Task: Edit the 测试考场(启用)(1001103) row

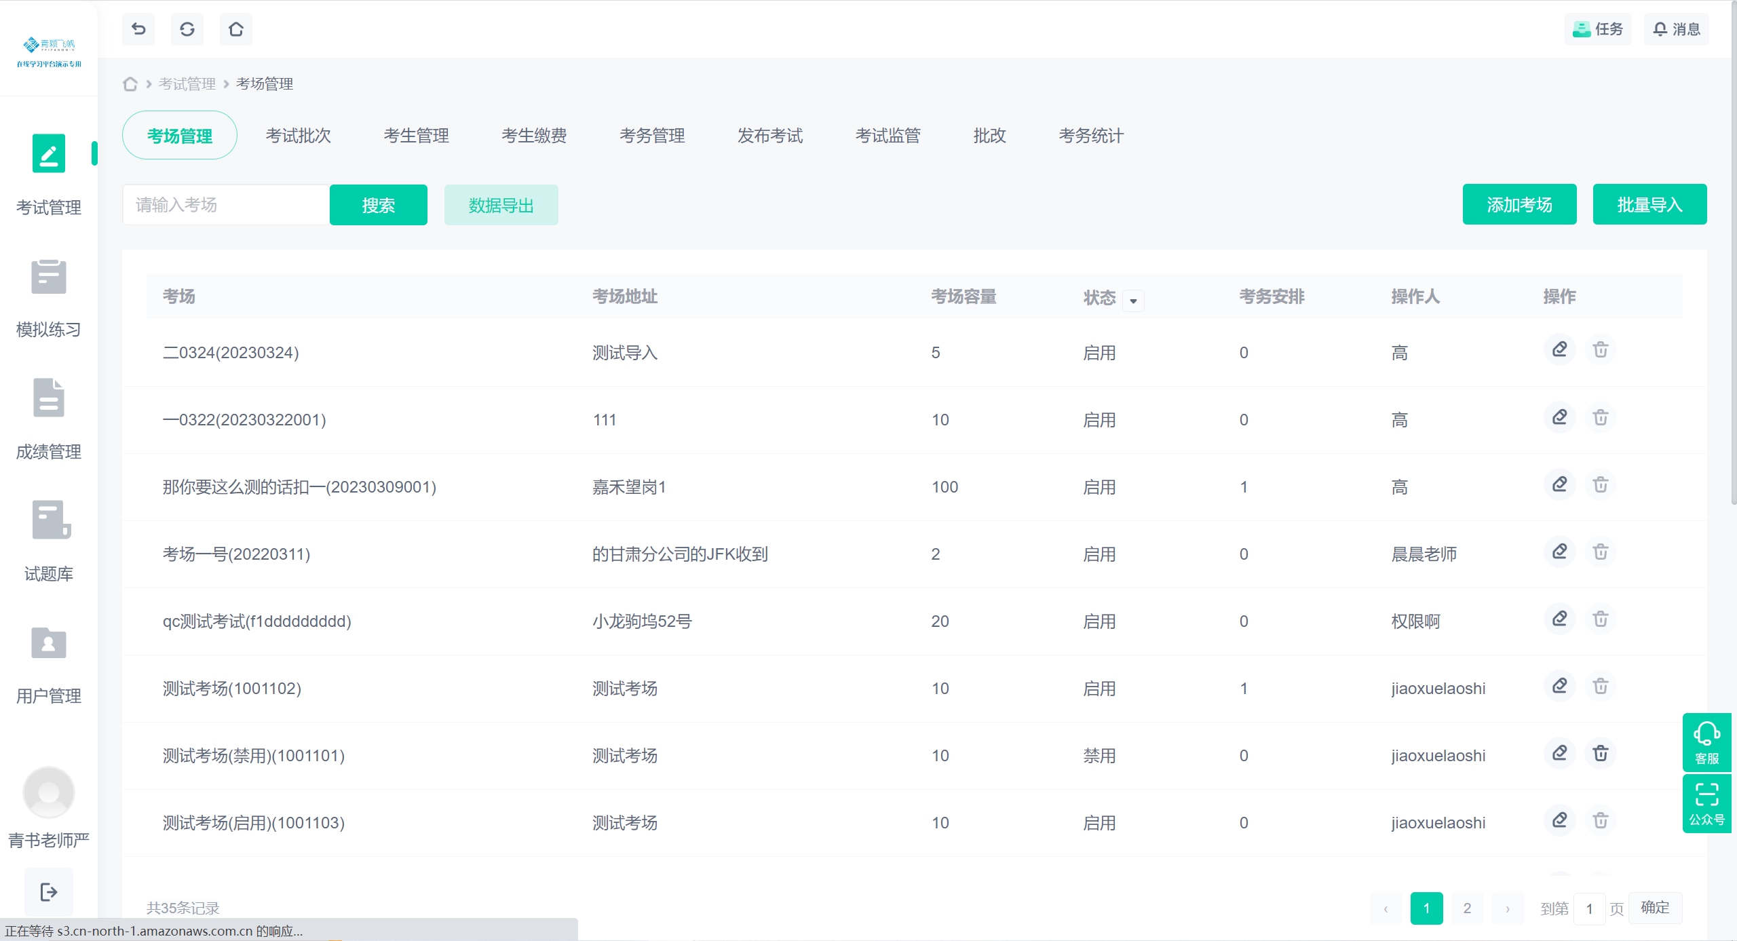Action: click(1560, 820)
